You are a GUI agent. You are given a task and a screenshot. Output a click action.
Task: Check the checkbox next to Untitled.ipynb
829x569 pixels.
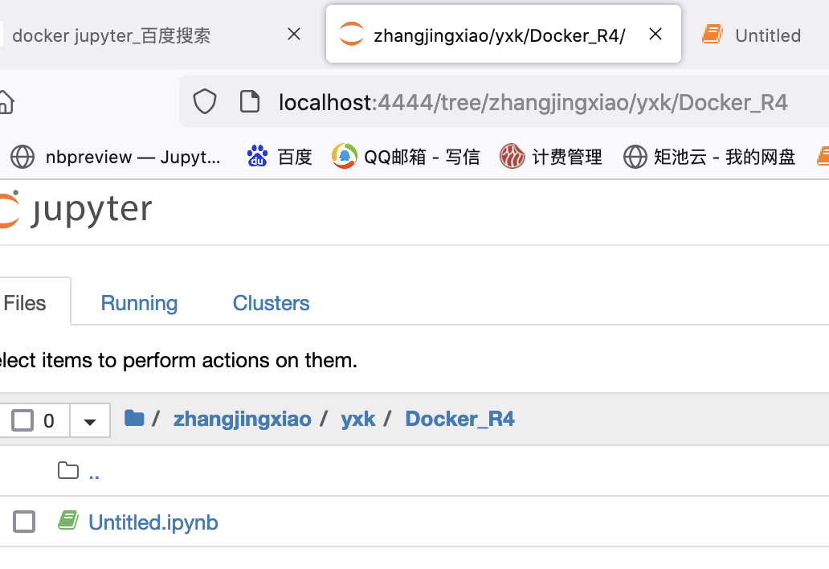[x=23, y=521]
